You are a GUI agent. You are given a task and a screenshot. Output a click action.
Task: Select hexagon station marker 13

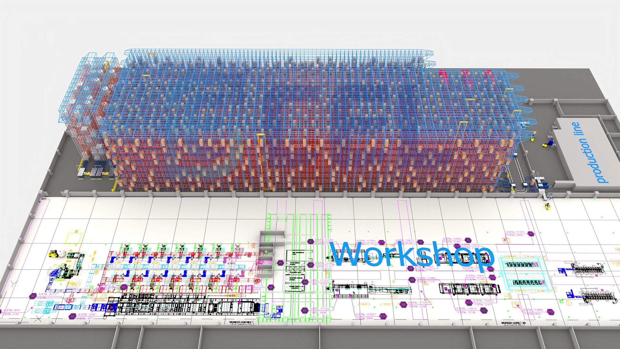[x=305, y=282]
